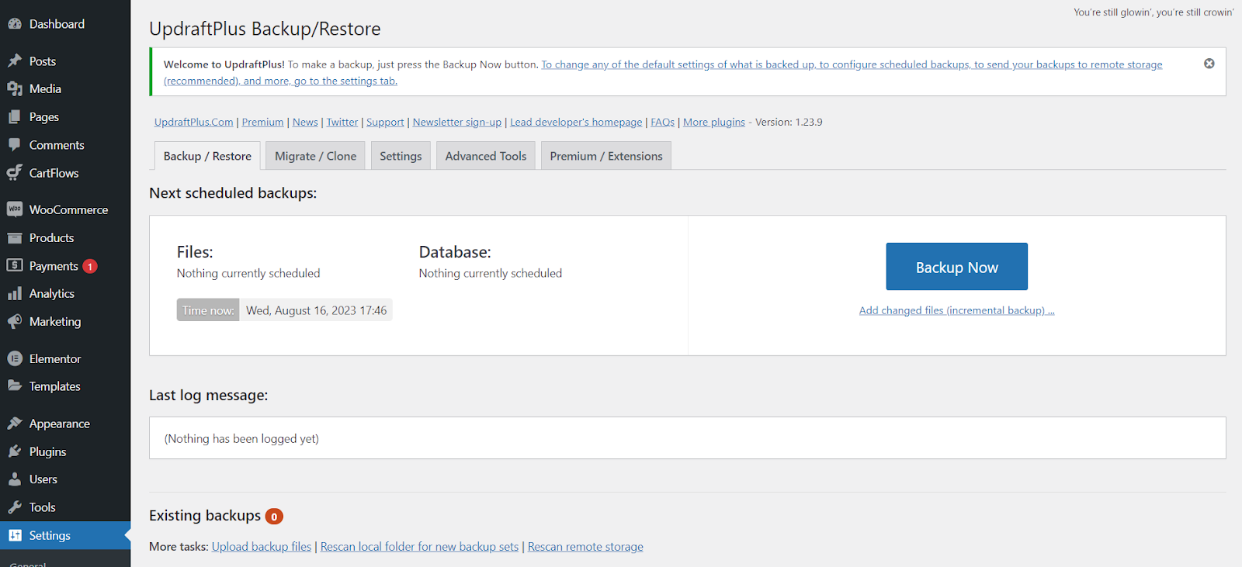Open the FAQs link
The width and height of the screenshot is (1242, 567).
click(662, 122)
